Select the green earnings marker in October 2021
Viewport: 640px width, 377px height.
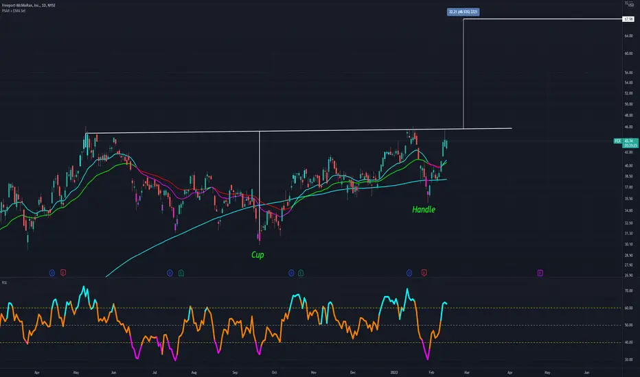click(x=301, y=273)
